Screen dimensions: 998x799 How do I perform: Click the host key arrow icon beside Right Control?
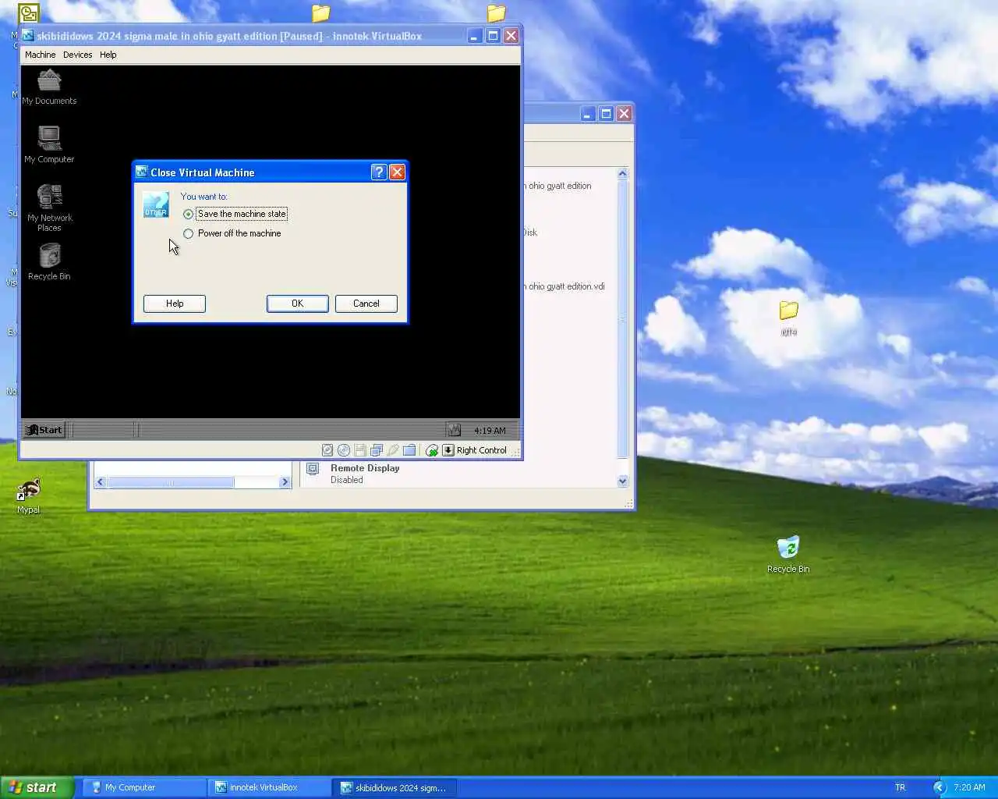click(448, 450)
